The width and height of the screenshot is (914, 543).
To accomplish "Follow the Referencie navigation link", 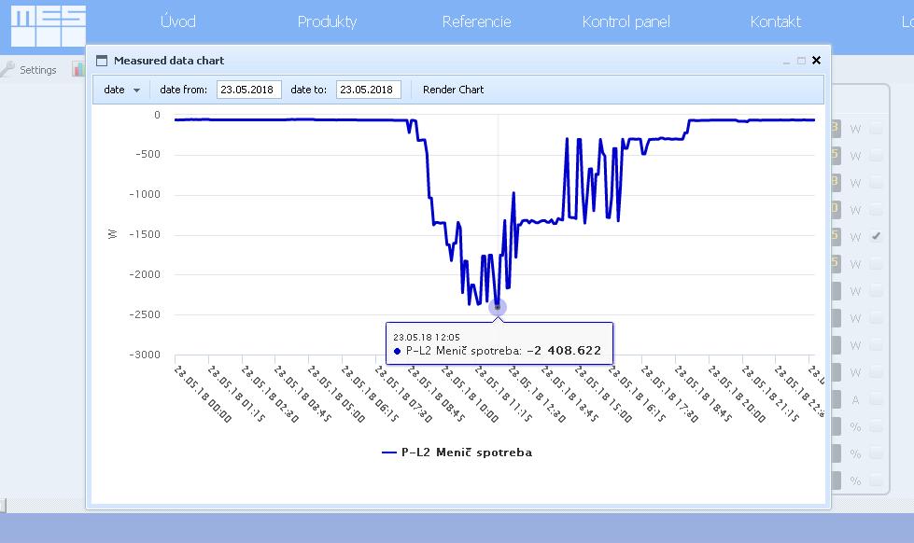I will click(476, 21).
